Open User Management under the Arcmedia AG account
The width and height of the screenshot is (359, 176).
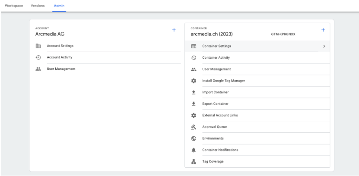click(x=61, y=69)
